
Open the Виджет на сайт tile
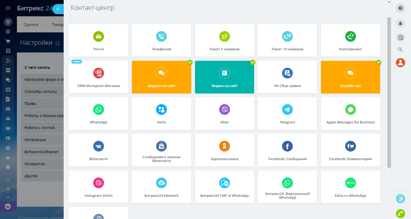(x=161, y=77)
